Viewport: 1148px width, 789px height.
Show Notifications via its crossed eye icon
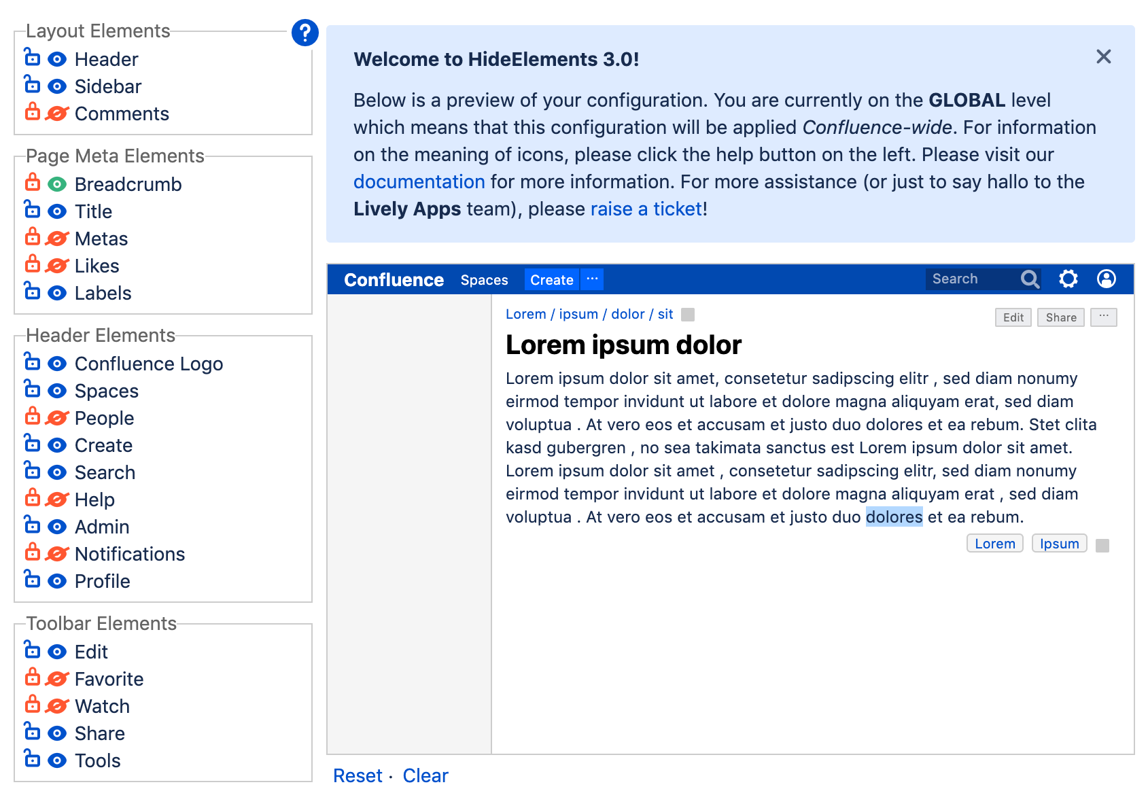pyautogui.click(x=57, y=554)
